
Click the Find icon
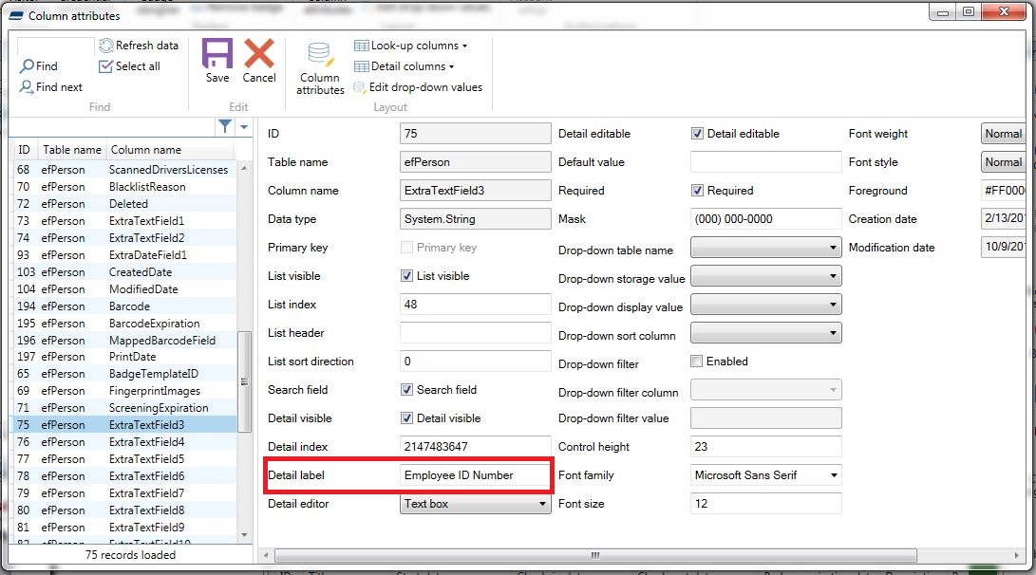(x=40, y=65)
